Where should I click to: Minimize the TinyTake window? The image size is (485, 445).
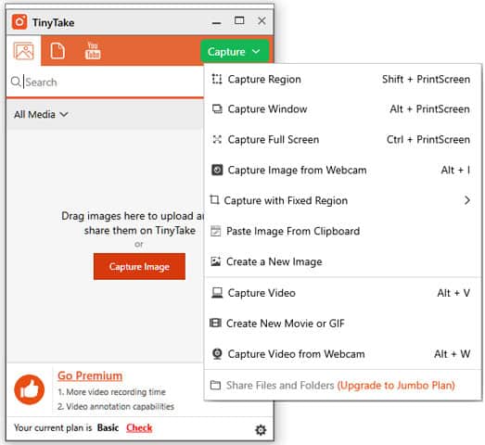(x=216, y=22)
